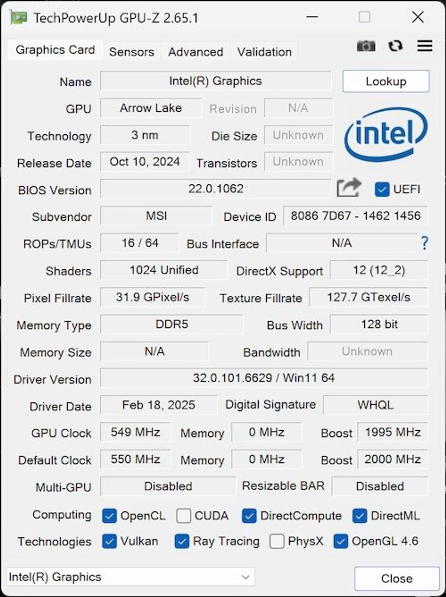
Task: Minimize the GPU-Z window
Action: [x=312, y=17]
